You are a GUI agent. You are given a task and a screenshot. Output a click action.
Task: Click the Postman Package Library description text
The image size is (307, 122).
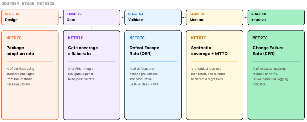[21, 77]
